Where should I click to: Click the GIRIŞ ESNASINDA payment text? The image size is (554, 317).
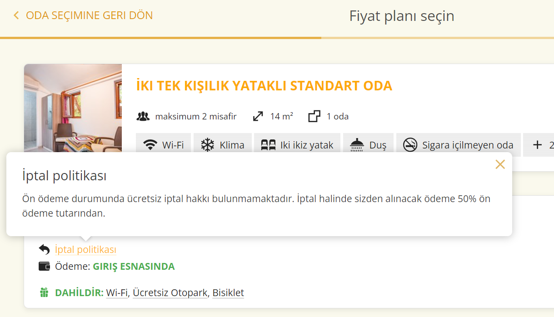coord(134,267)
